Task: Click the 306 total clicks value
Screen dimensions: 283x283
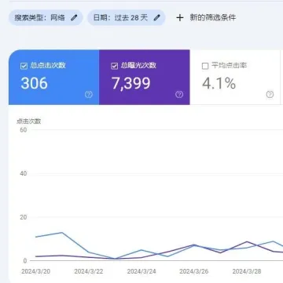Action: coord(35,83)
